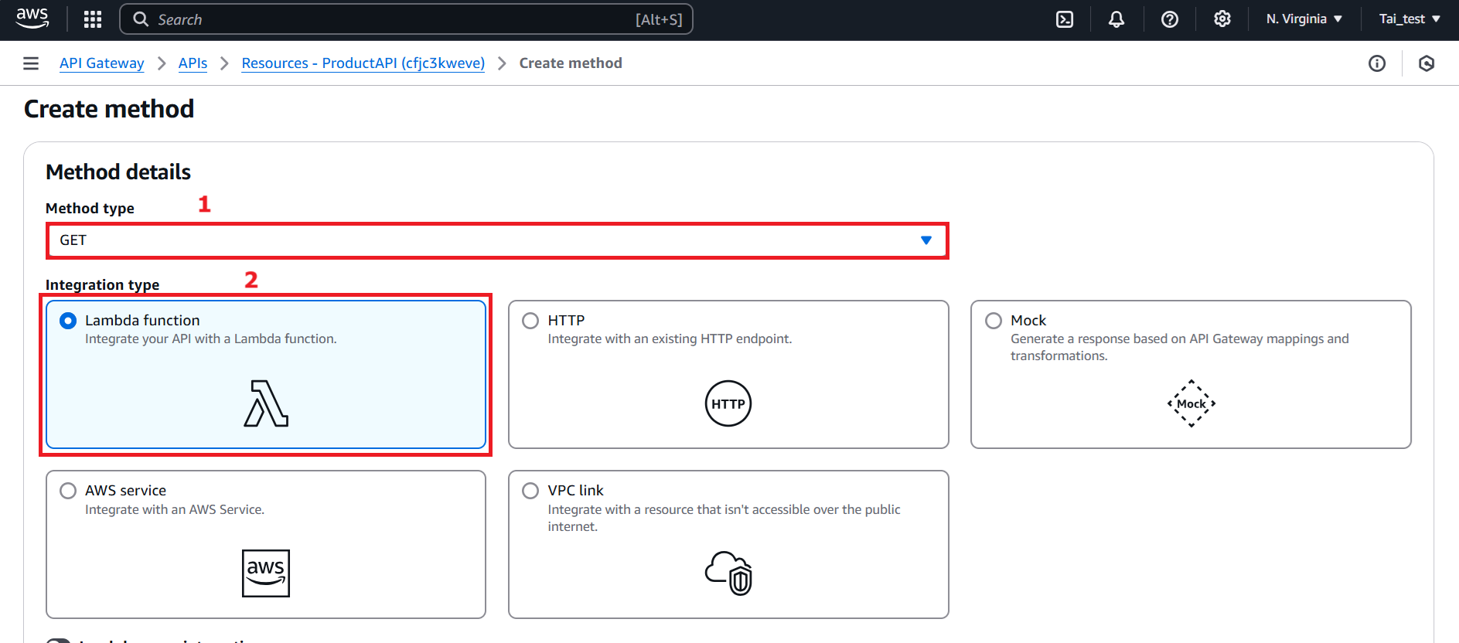Click the VPC cloud shield icon
Viewport: 1459px width, 643px height.
pyautogui.click(x=728, y=573)
